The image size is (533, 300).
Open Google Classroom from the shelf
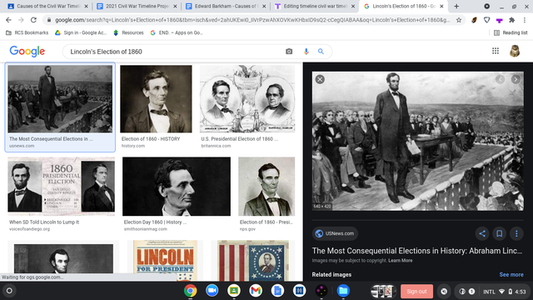point(234,291)
